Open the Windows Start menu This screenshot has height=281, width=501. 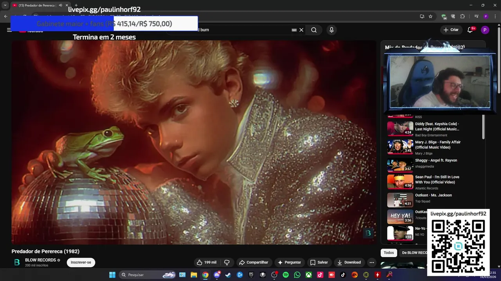(112, 275)
